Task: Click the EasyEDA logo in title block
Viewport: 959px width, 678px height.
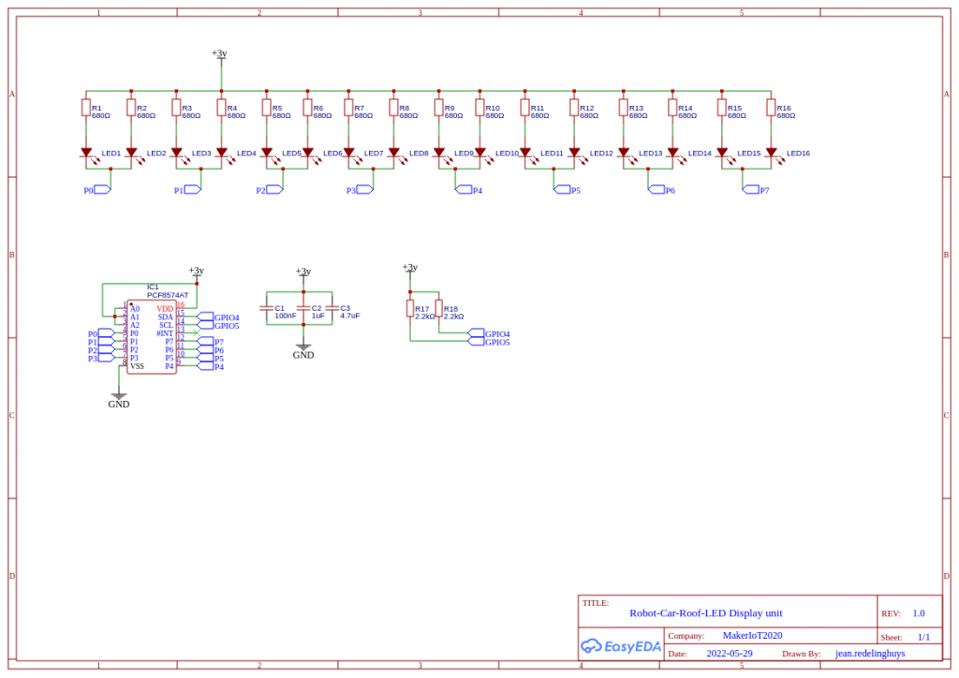Action: click(621, 646)
